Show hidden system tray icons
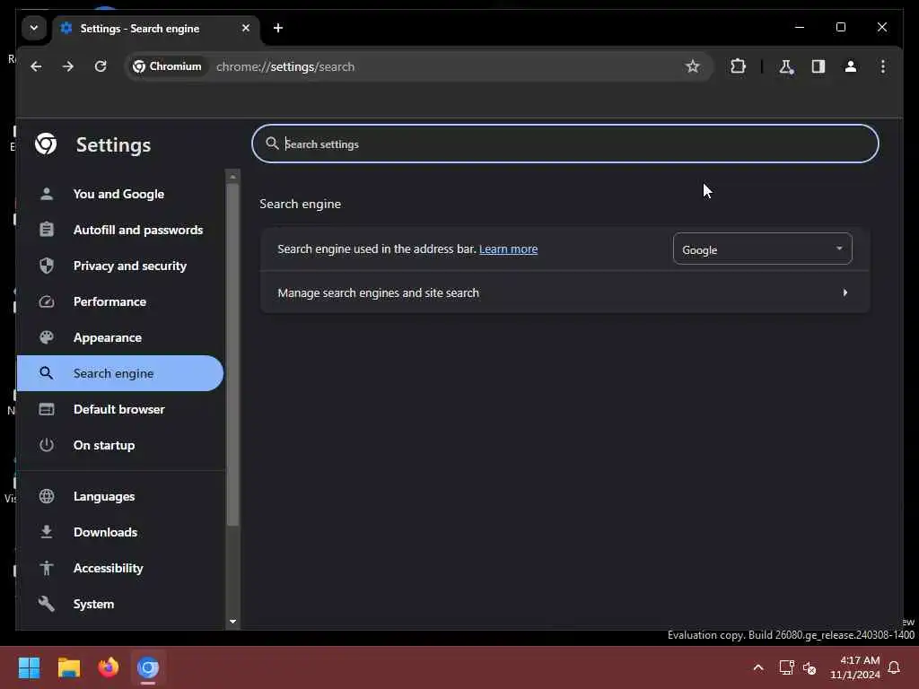 757,667
